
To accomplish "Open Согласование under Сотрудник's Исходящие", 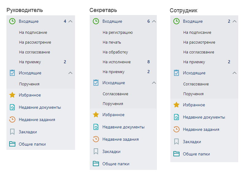I will point(196,84).
